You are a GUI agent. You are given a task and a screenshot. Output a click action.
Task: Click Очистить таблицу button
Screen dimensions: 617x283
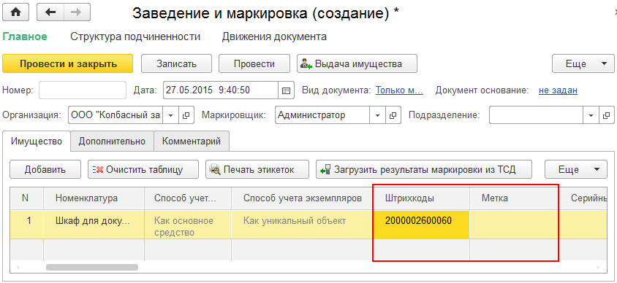coord(143,169)
